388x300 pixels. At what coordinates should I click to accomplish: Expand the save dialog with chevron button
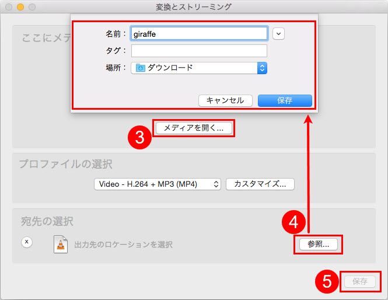click(x=278, y=34)
